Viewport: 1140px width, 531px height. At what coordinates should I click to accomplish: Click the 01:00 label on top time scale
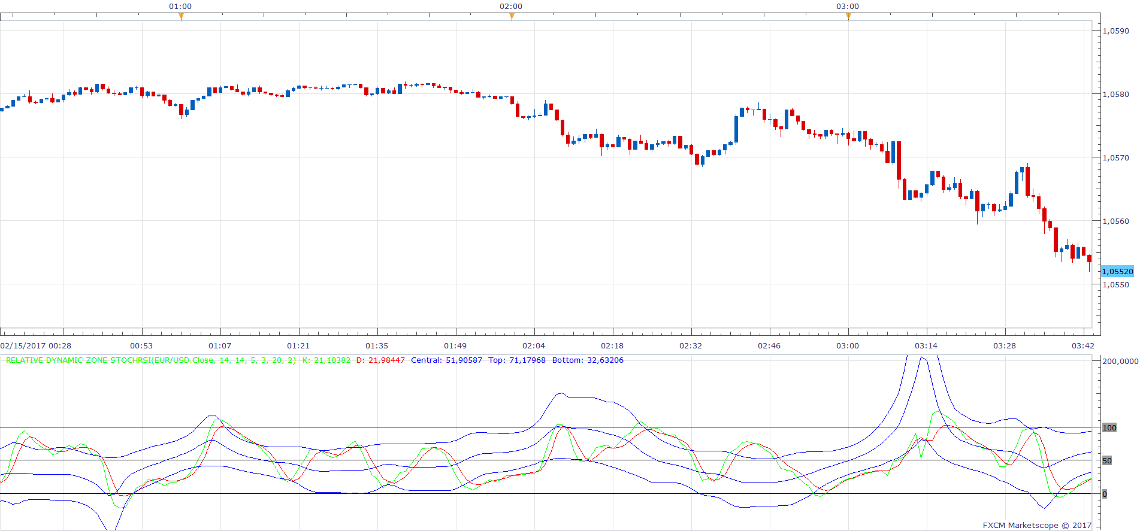point(180,6)
